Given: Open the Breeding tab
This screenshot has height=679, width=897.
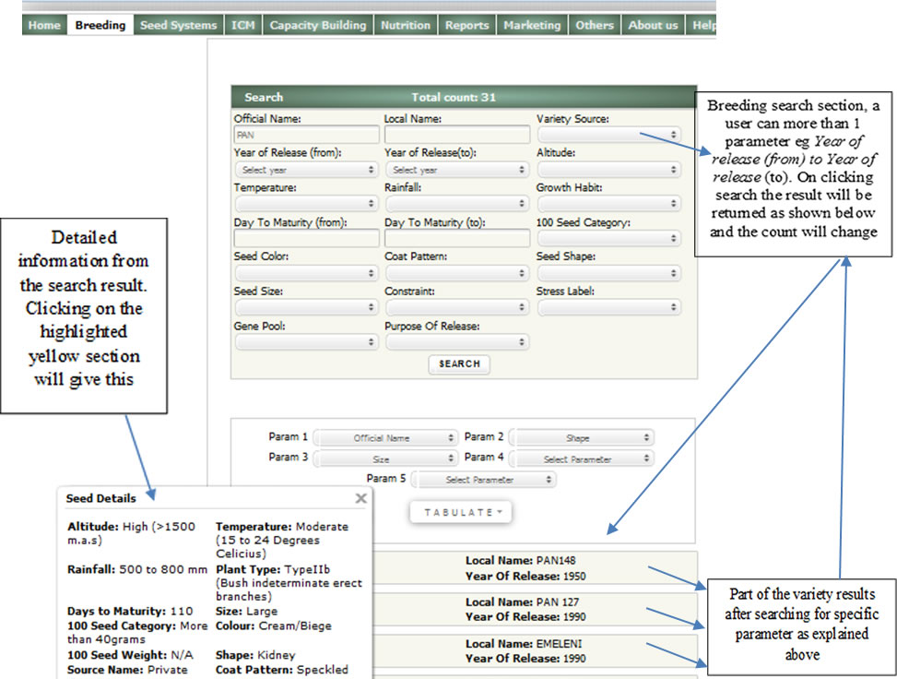Looking at the screenshot, I should 100,26.
